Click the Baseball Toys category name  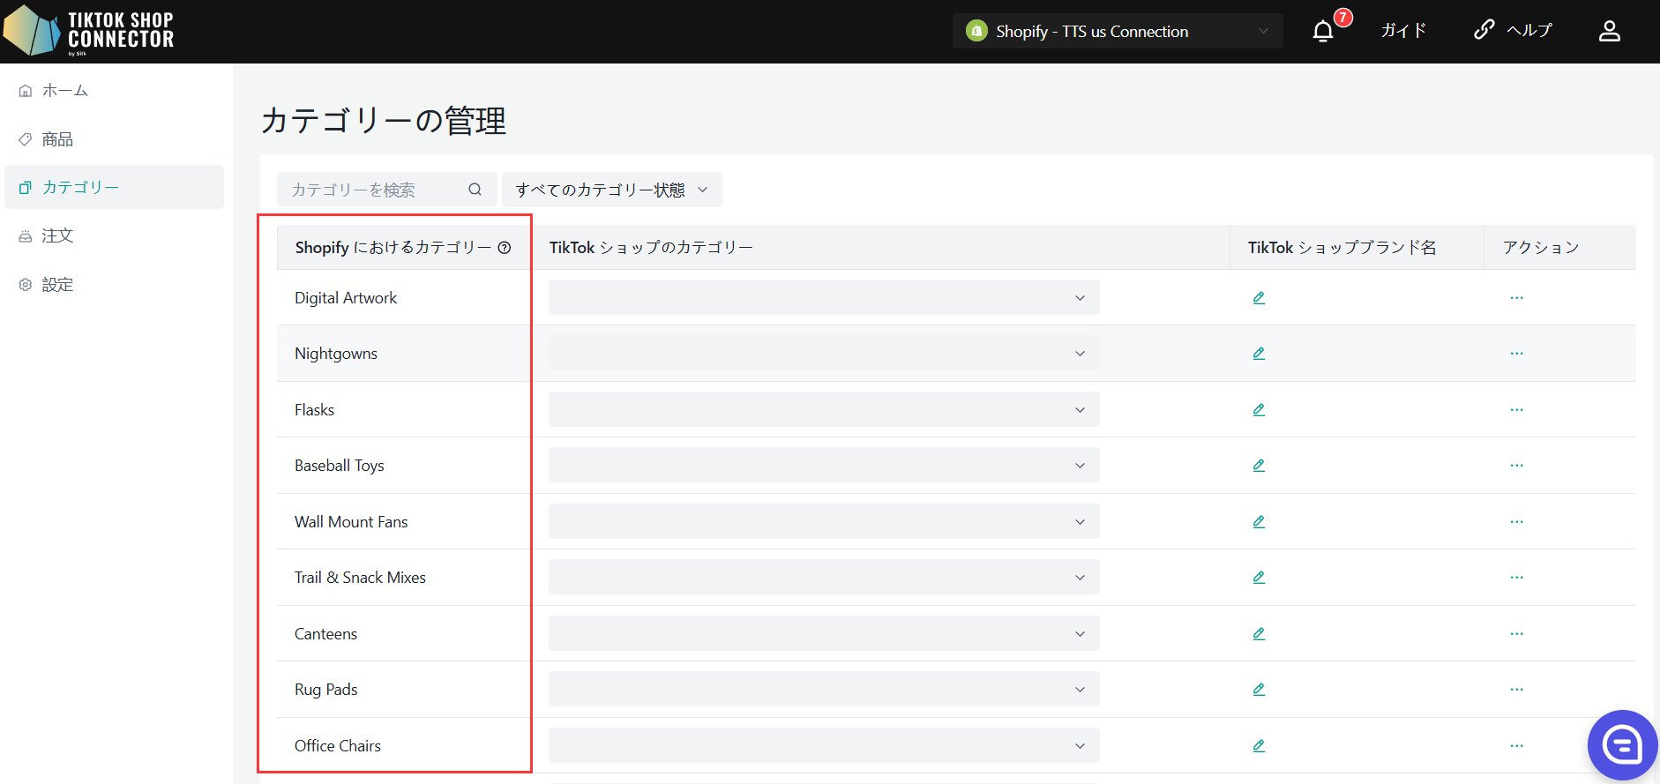click(340, 466)
